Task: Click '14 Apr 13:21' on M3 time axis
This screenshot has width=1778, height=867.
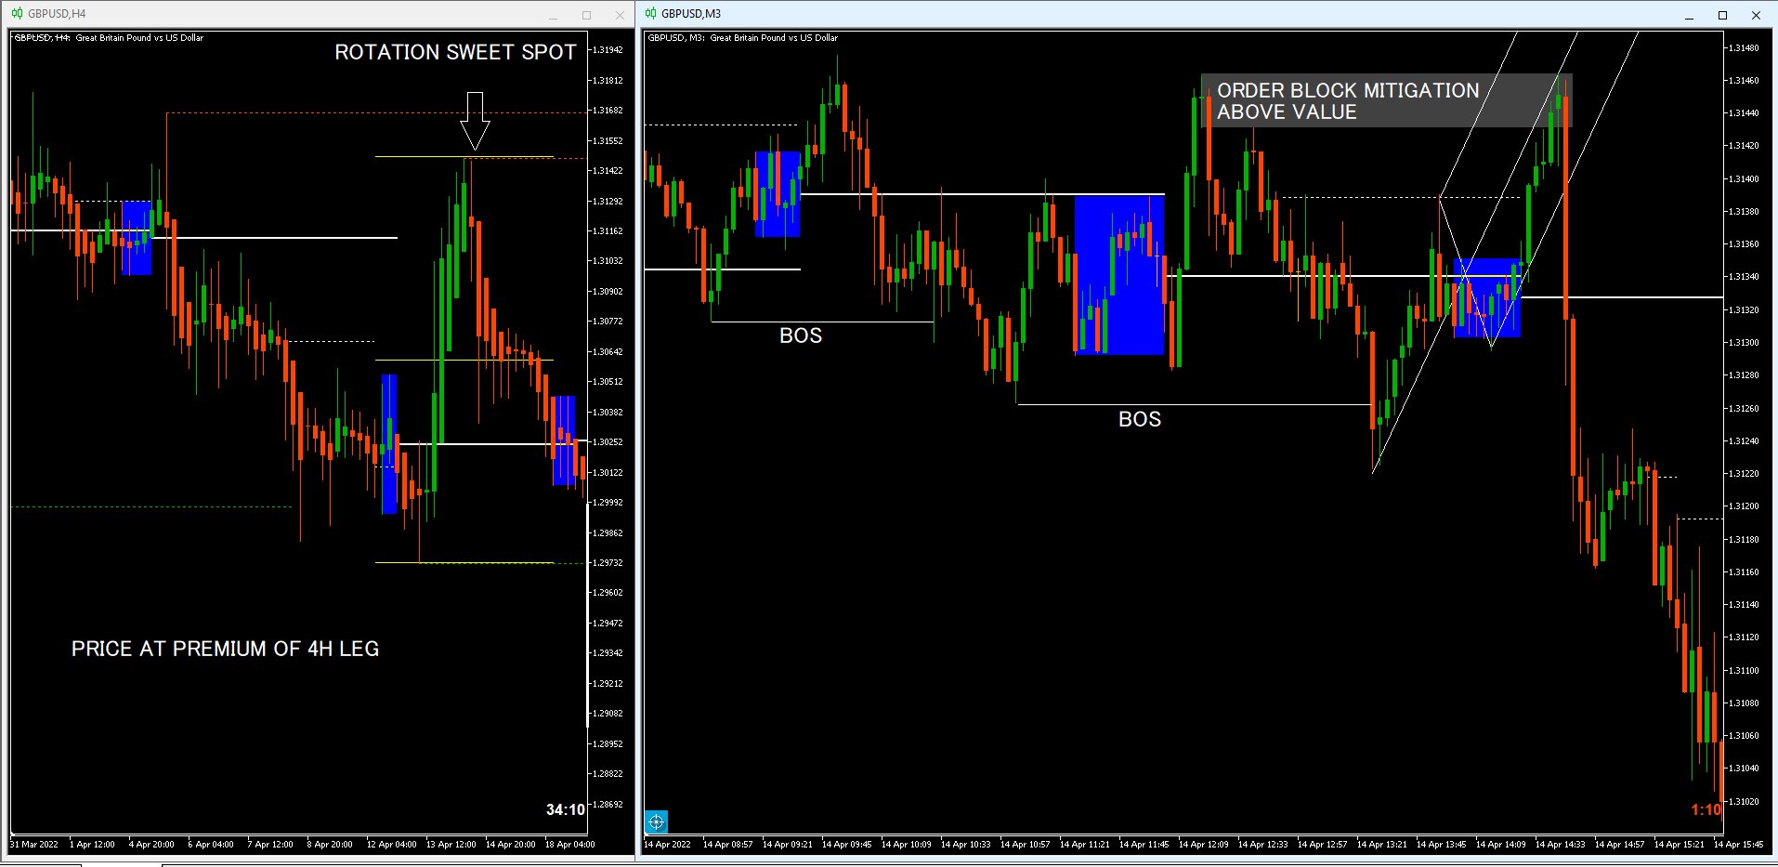Action: [1381, 845]
